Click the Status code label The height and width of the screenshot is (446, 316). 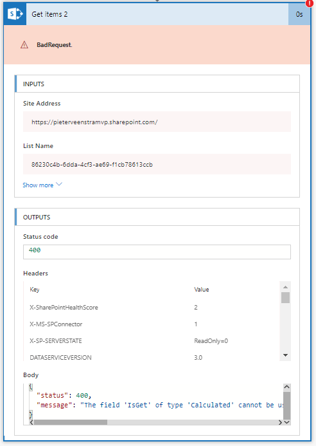pyautogui.click(x=40, y=237)
